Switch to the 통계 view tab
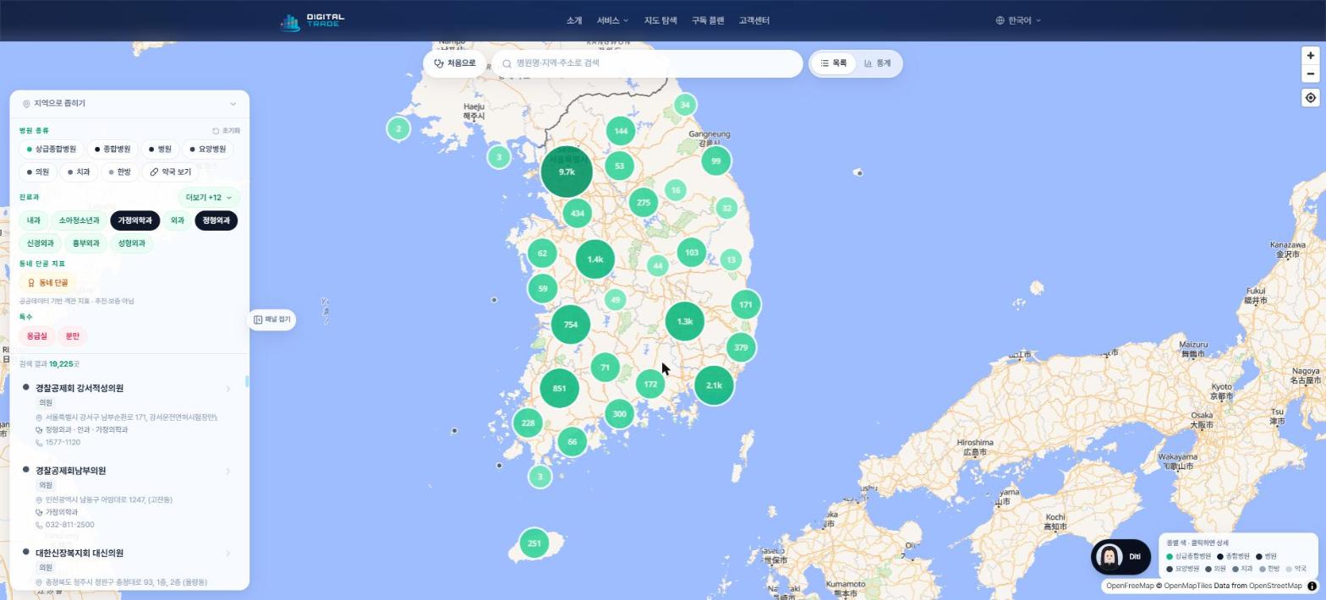Screen dimensions: 1326x600 (x=878, y=63)
